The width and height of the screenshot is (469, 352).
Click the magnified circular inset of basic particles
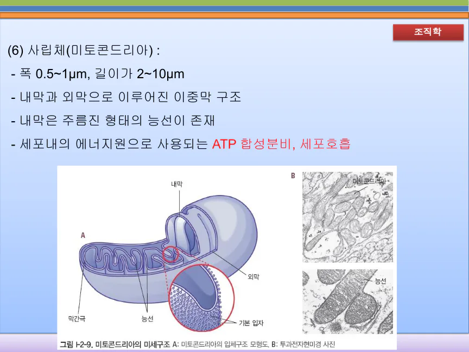[x=200, y=296]
